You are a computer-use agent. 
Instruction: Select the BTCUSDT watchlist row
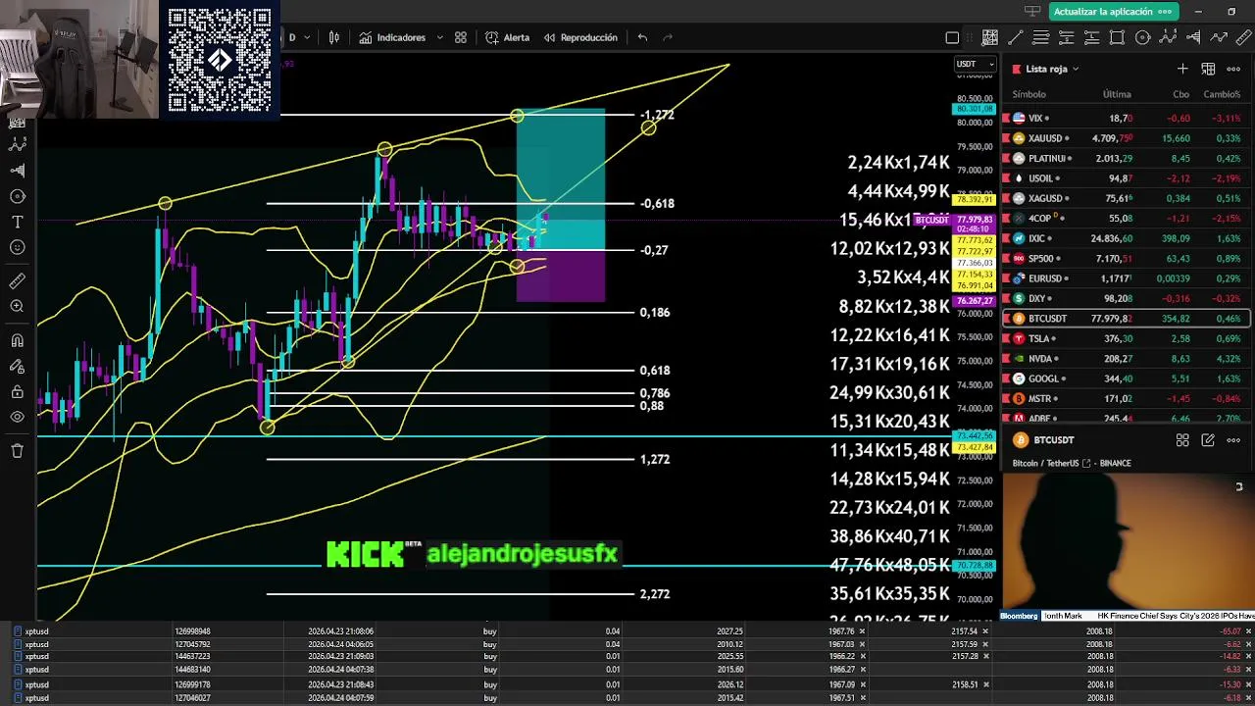[x=1126, y=319]
